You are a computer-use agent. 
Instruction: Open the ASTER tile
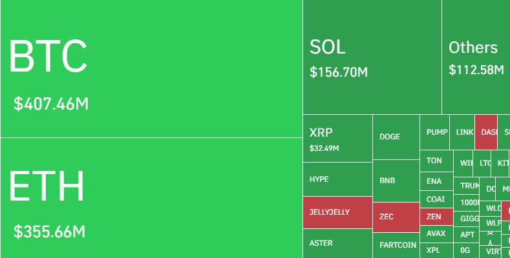tap(337, 243)
